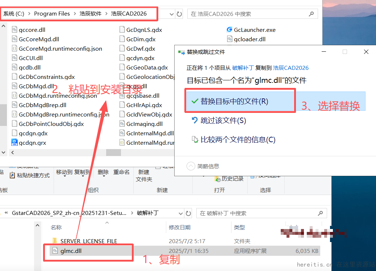Select GcHlrApi.gdx file name
Screen dimensions: 376x271
click(x=144, y=105)
